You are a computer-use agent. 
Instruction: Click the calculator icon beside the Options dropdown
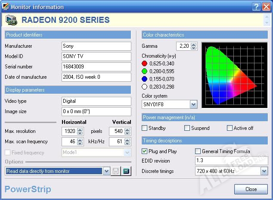point(126,171)
